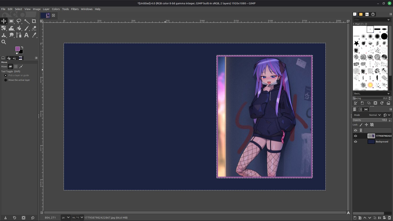Refresh brushes list
The image size is (393, 221).
tap(382, 103)
